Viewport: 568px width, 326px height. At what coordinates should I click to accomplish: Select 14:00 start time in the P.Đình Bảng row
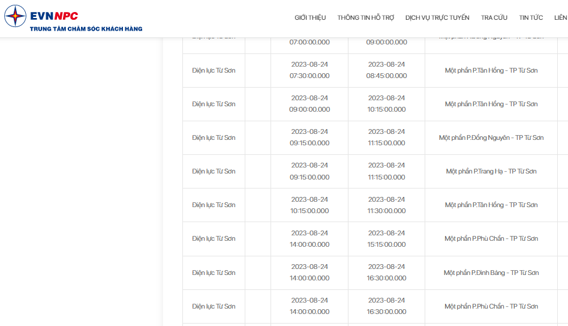(x=309, y=273)
